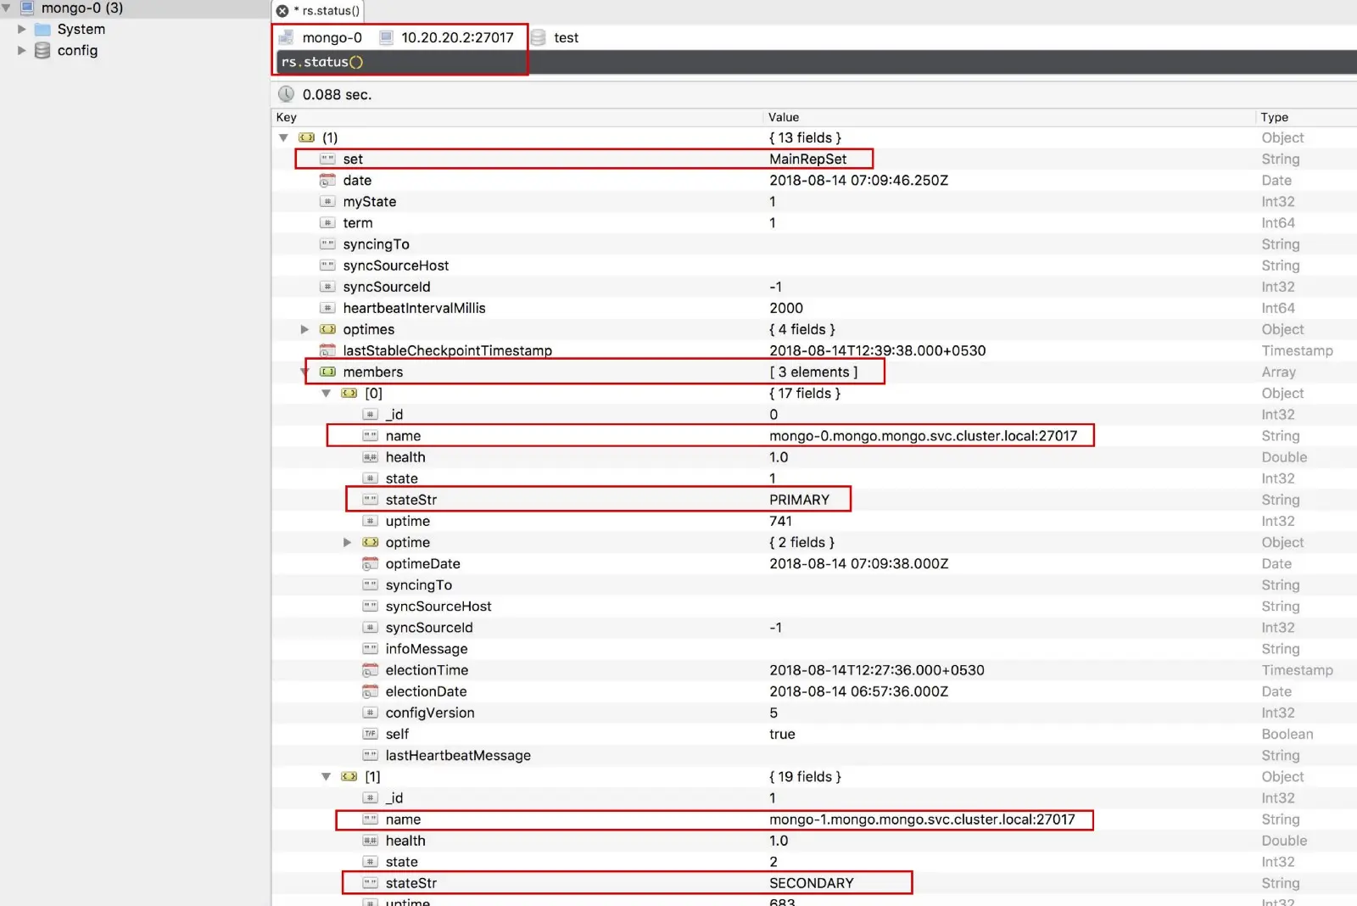The width and height of the screenshot is (1357, 906).
Task: Click the Boolean type cell
Action: [1287, 734]
